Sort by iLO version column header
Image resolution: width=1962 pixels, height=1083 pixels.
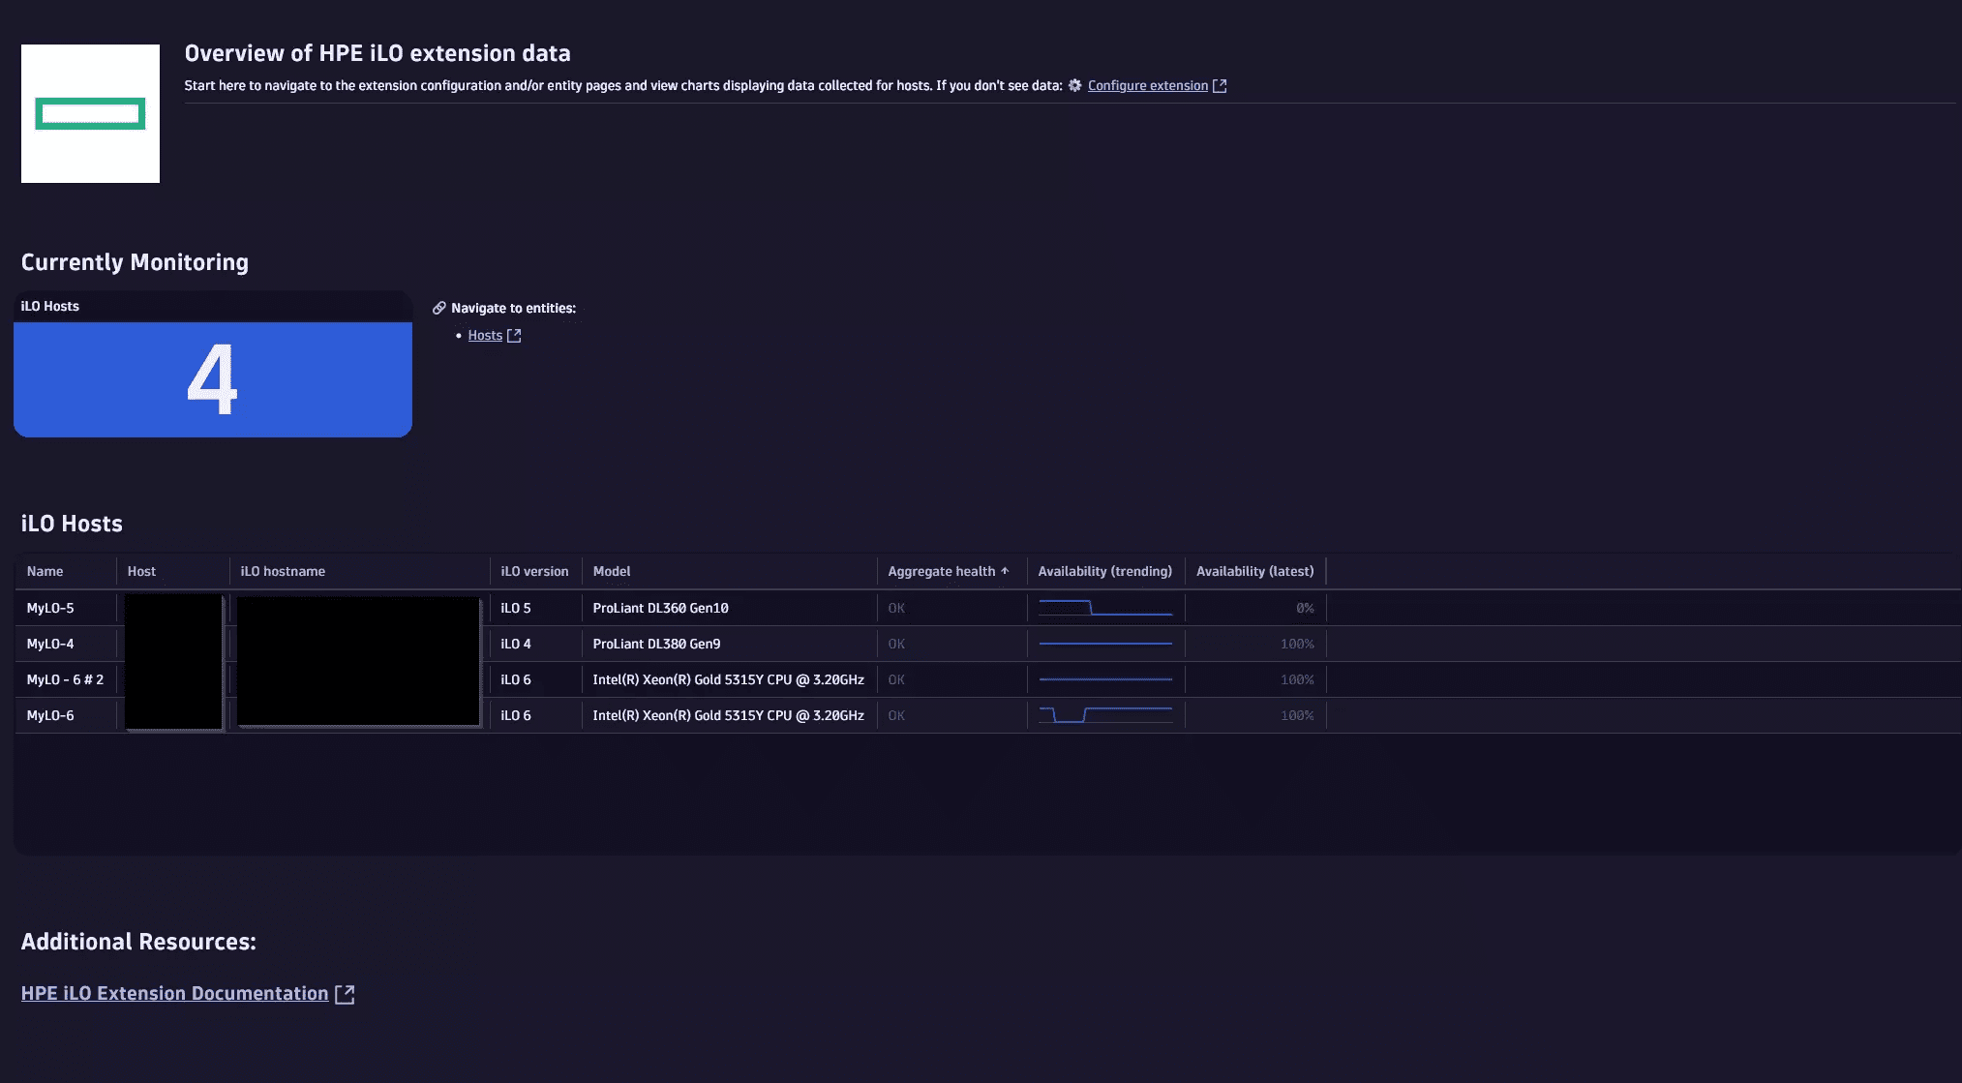[x=534, y=571]
